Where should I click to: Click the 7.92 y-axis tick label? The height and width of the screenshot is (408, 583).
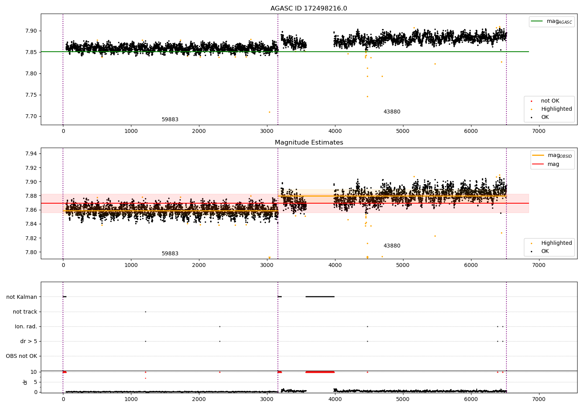(31, 168)
